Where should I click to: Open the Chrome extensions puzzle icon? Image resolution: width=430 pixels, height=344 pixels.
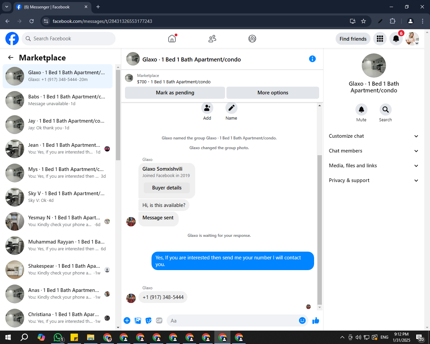coord(392,21)
